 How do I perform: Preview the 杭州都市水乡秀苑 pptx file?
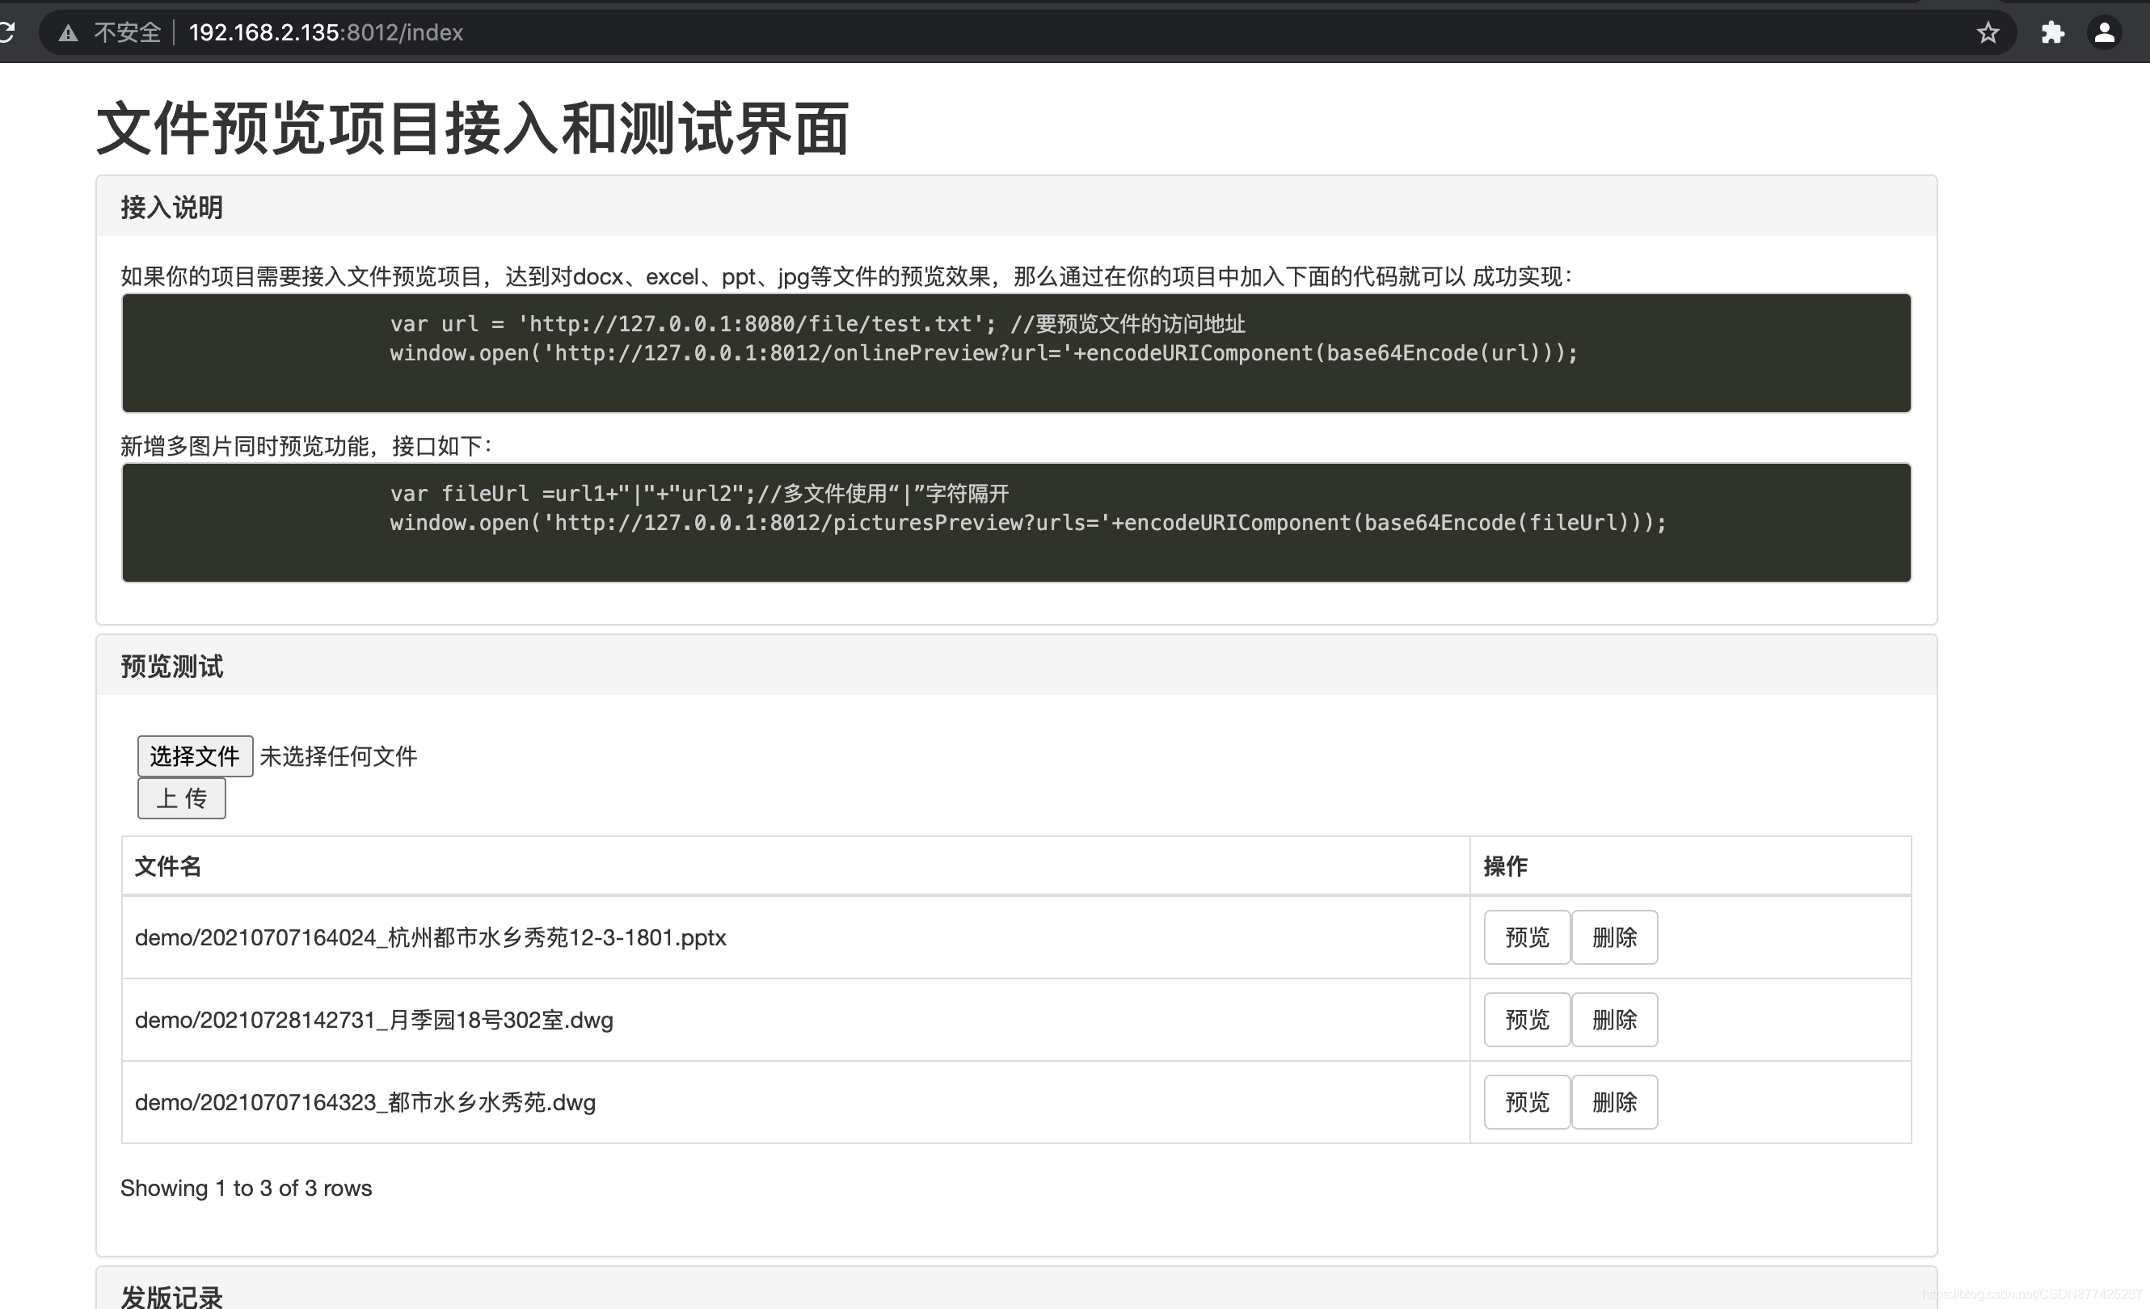[1525, 937]
